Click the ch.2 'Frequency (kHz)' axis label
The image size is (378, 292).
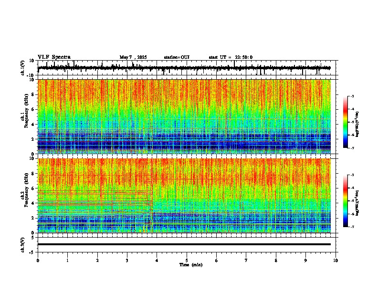point(26,190)
